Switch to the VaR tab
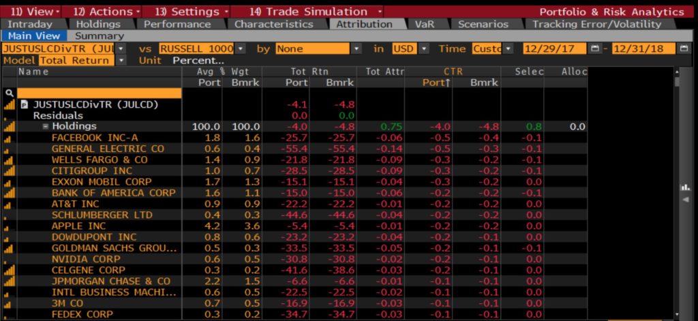This screenshot has height=321, width=698. [424, 25]
